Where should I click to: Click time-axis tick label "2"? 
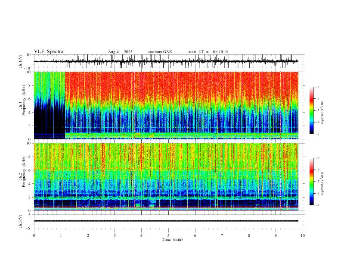pyautogui.click(x=88, y=236)
